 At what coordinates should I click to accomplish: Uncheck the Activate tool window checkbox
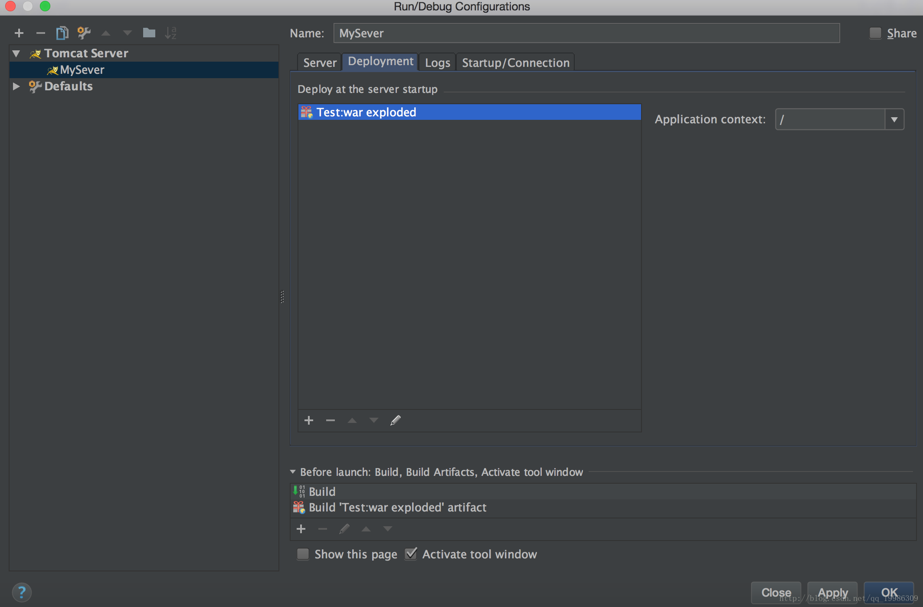411,554
